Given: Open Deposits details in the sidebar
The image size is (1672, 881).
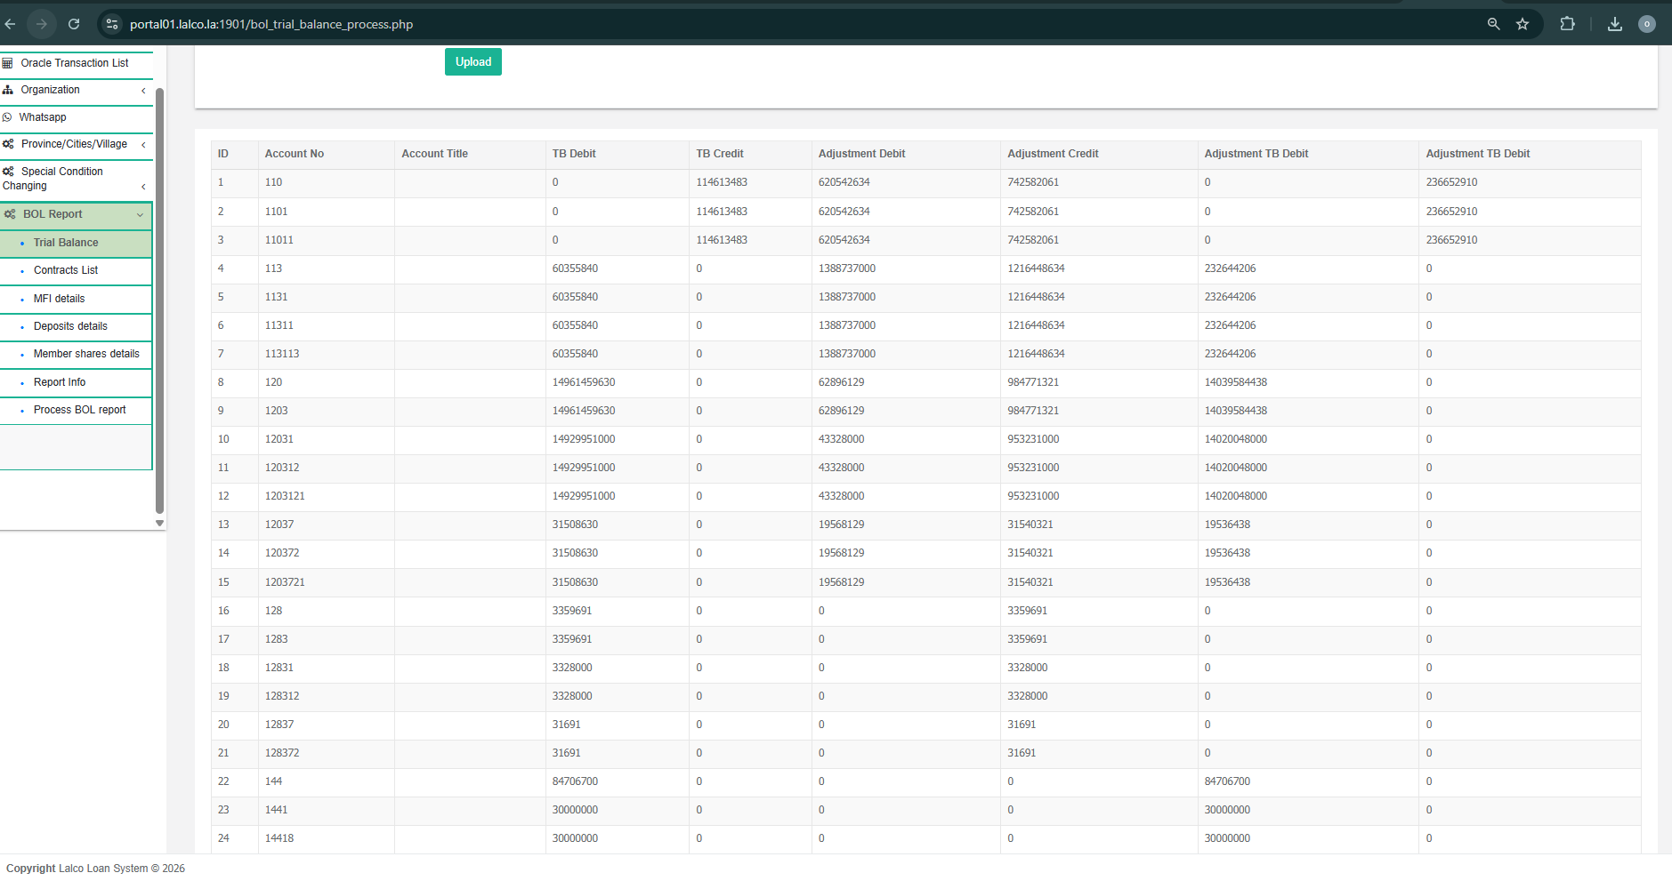Looking at the screenshot, I should point(70,326).
